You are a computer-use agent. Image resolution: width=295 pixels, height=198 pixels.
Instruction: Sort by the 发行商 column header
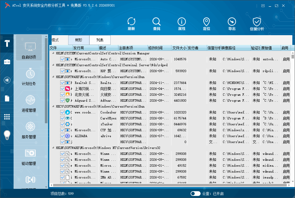click(86, 48)
